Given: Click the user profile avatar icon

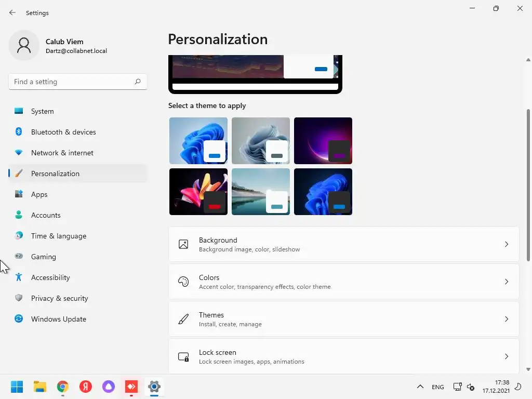Looking at the screenshot, I should pos(24,46).
